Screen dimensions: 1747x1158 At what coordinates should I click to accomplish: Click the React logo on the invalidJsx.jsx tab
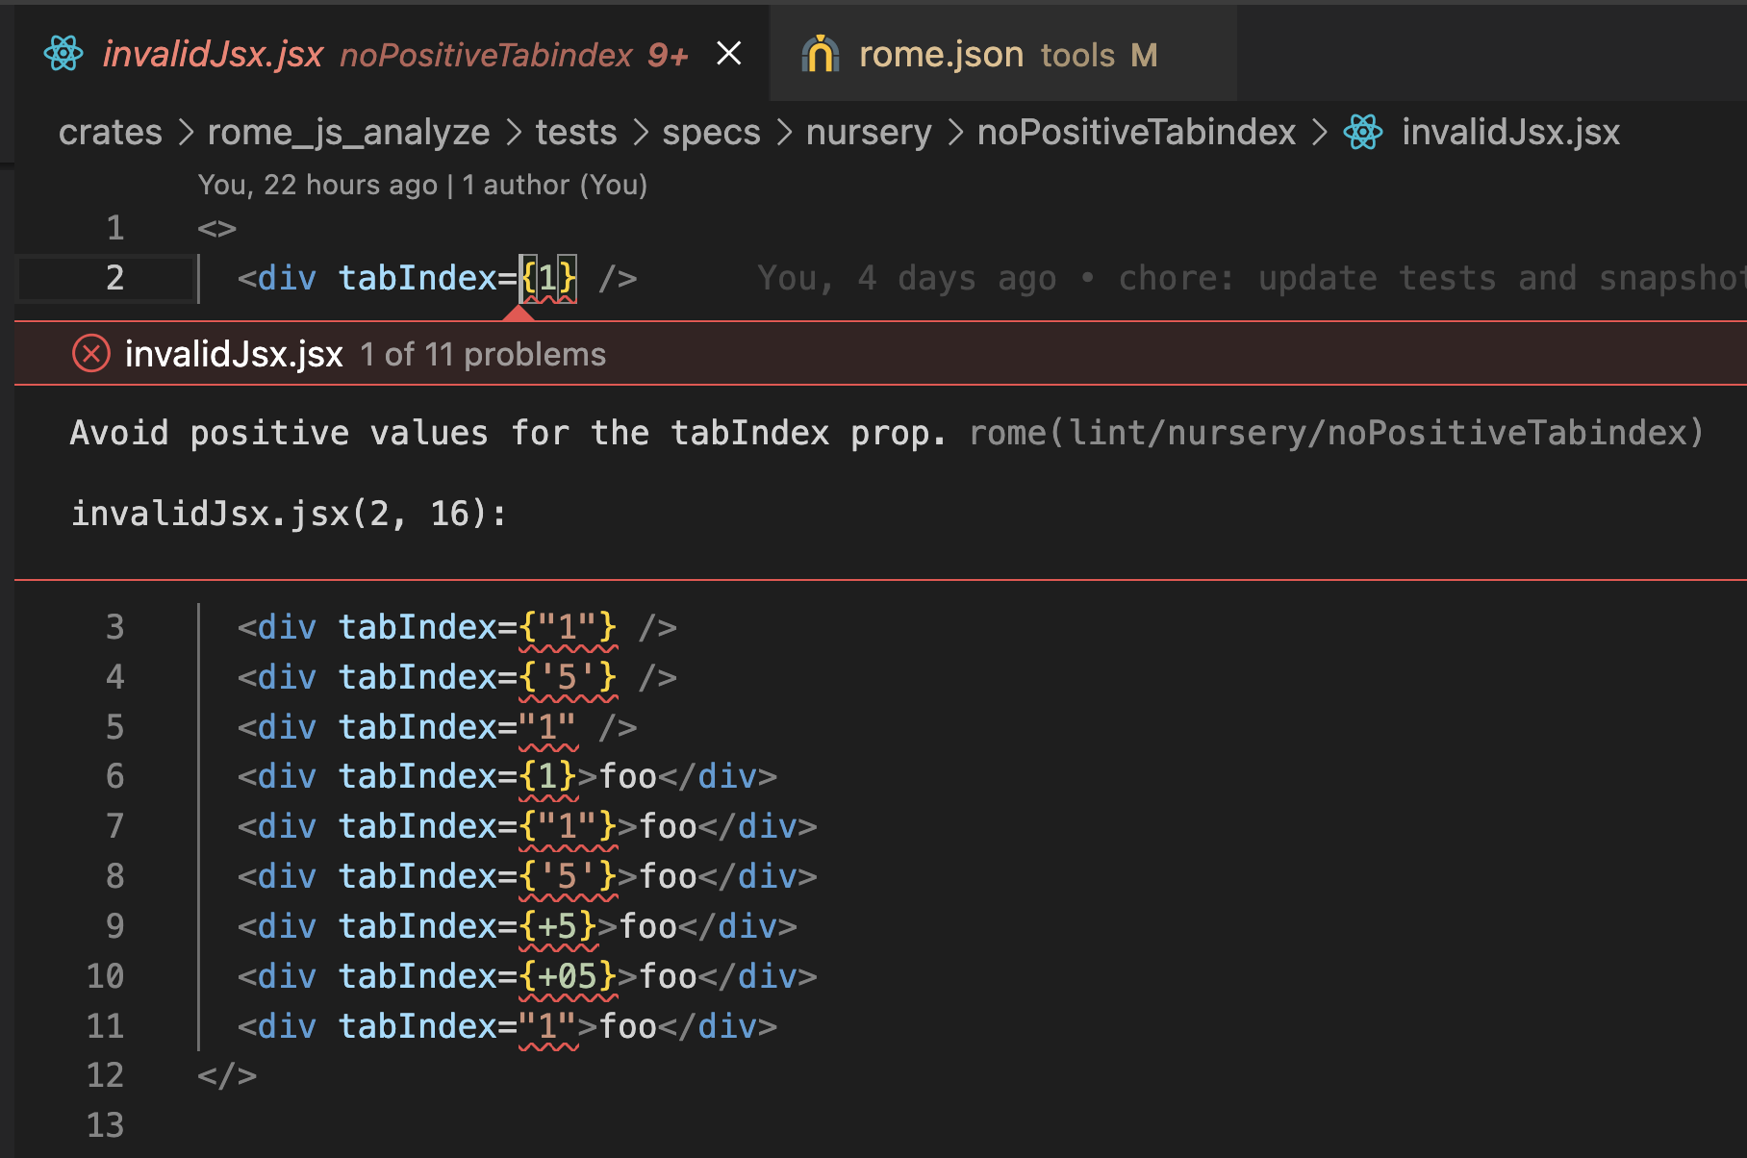pos(63,54)
